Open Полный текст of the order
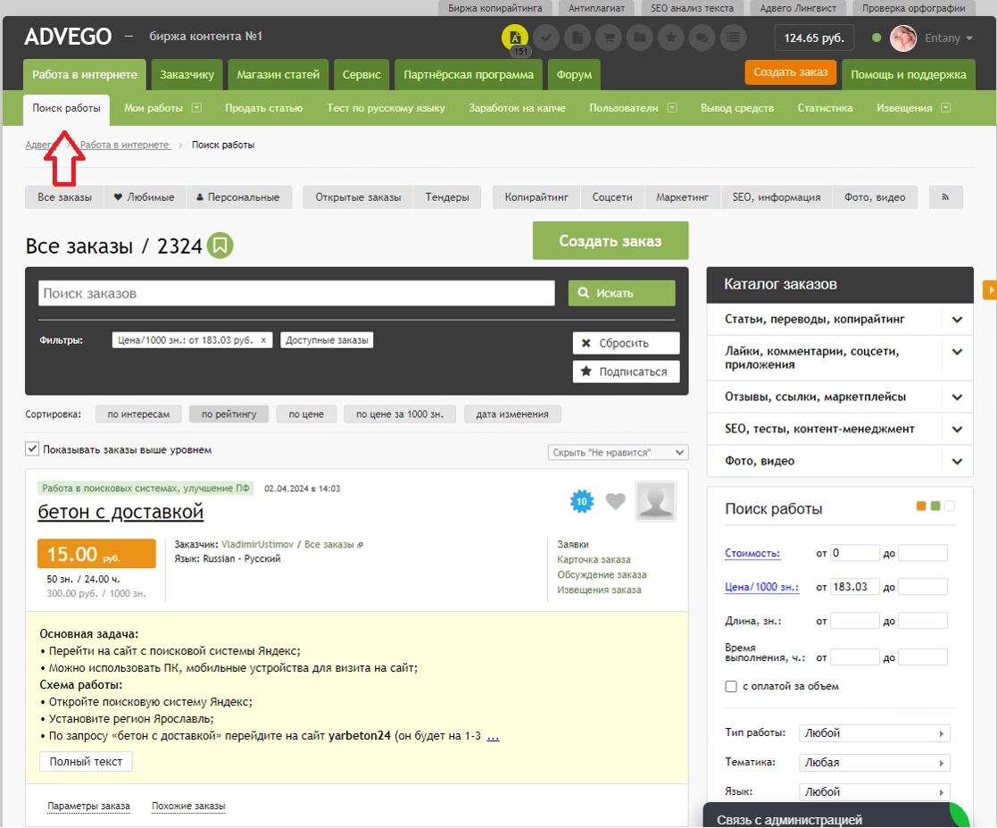 coord(86,761)
